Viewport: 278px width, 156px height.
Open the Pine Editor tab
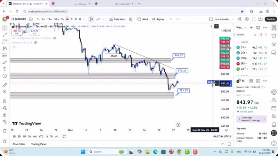click(19, 144)
